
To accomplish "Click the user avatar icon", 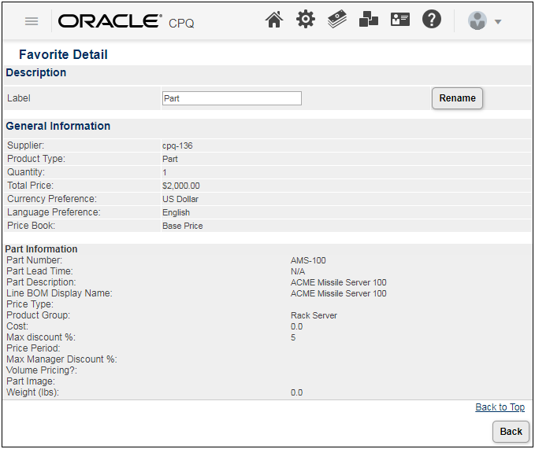I will point(477,20).
